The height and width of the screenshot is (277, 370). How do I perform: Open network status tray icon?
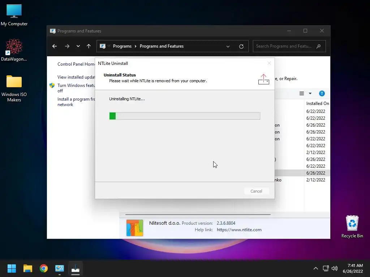pyautogui.click(x=326, y=268)
